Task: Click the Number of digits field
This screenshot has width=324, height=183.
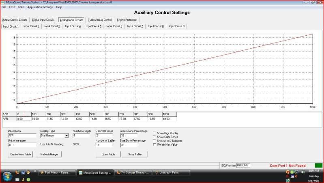Action: point(82,136)
